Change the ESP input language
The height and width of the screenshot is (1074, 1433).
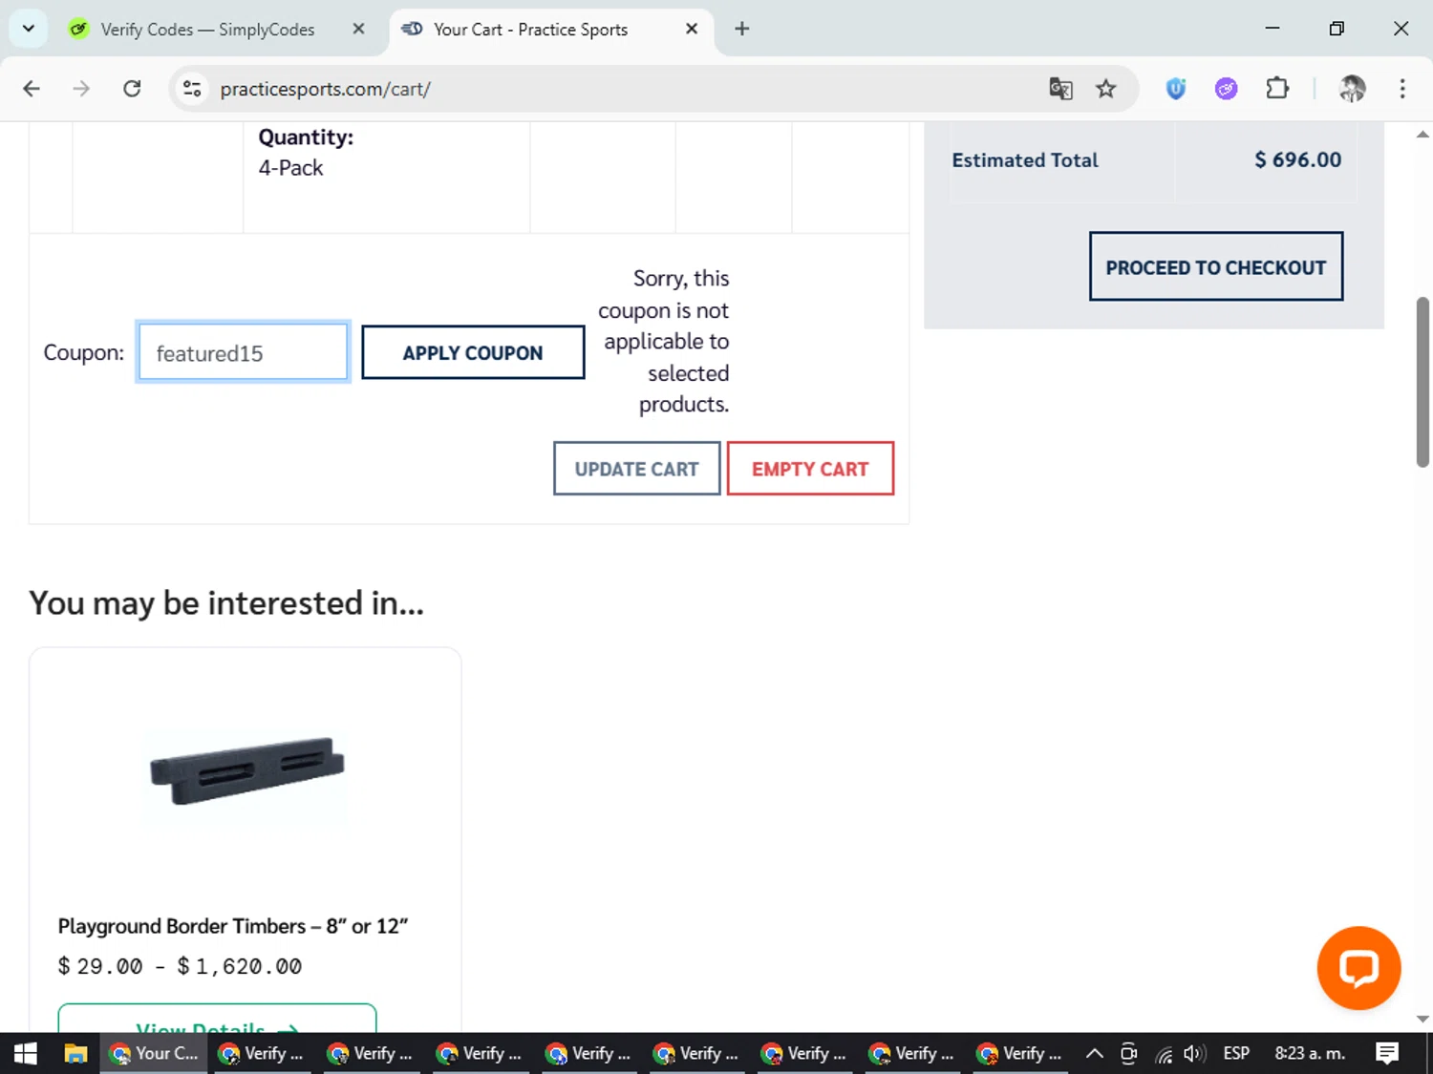coord(1236,1053)
